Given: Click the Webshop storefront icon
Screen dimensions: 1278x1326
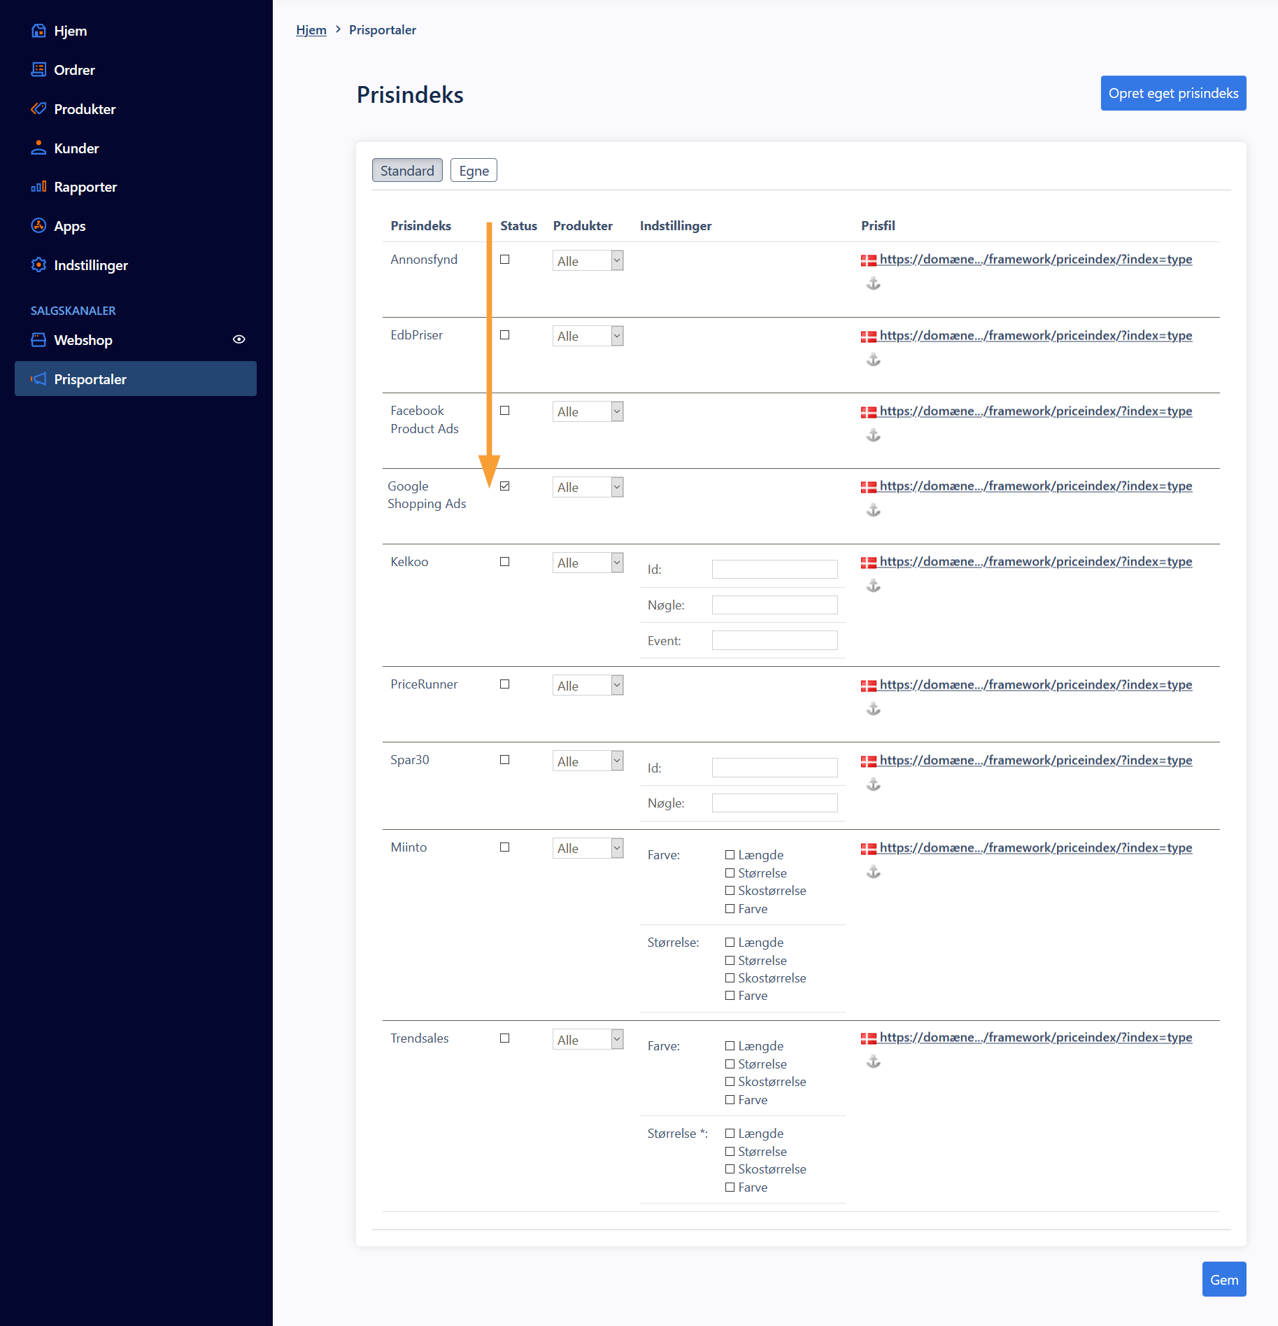Looking at the screenshot, I should tap(39, 340).
